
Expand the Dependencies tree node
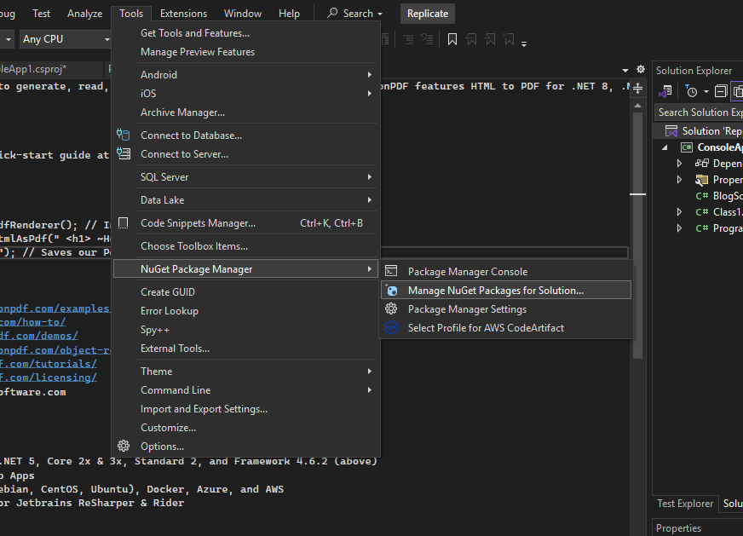tap(679, 164)
